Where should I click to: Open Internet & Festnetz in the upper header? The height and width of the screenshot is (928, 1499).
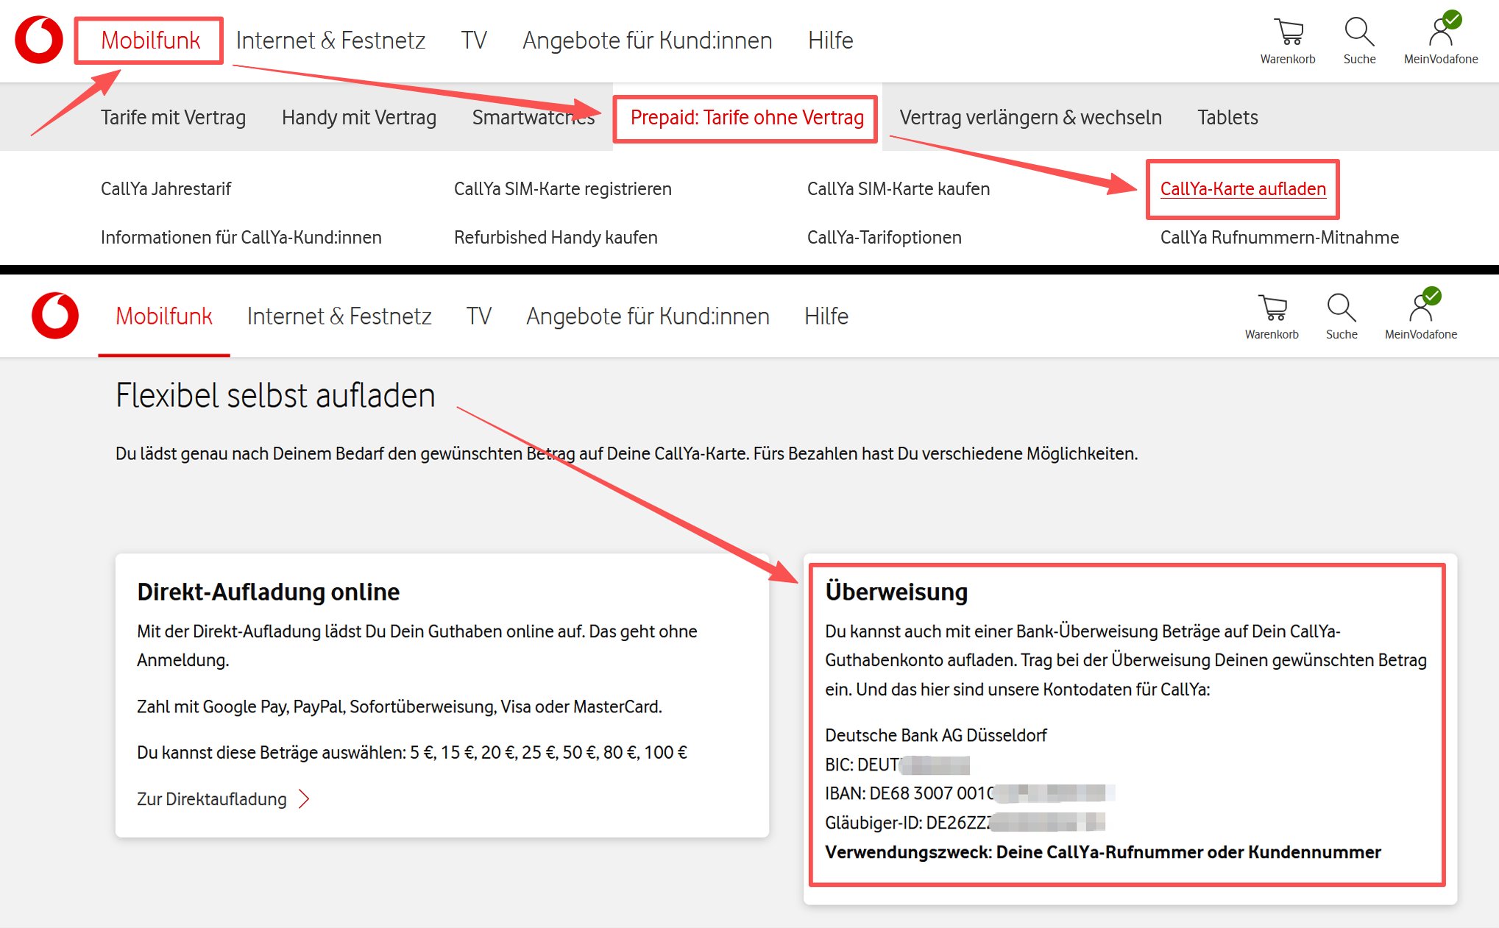pyautogui.click(x=330, y=40)
